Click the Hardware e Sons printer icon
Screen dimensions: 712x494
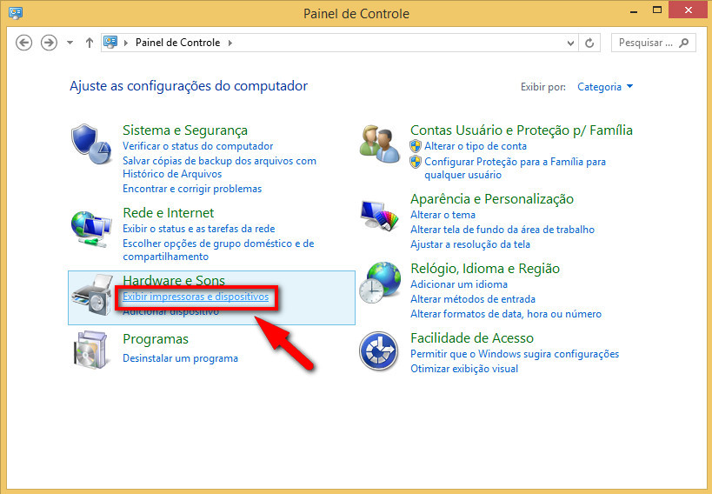(x=93, y=295)
